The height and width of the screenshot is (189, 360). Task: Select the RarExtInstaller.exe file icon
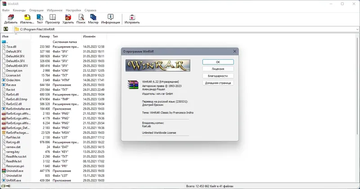(4, 109)
